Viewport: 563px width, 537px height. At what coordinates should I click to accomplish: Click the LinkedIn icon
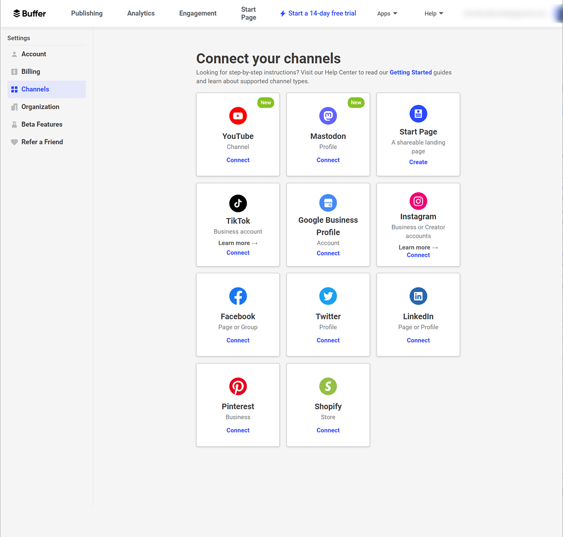click(x=418, y=296)
